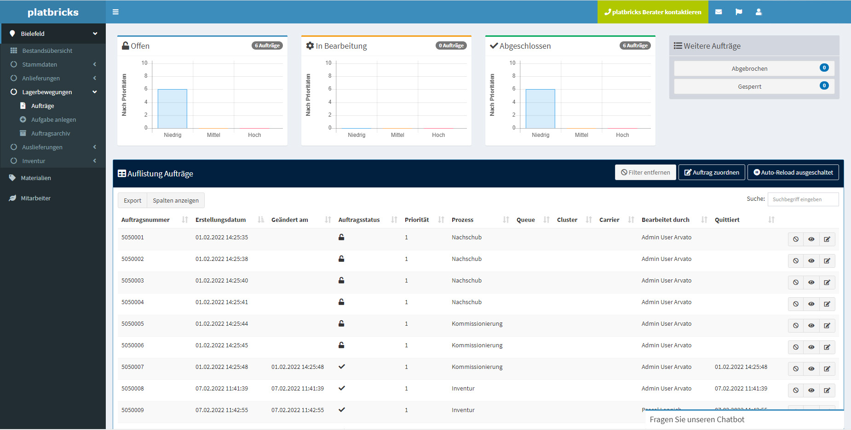Open the Materialien menu item
This screenshot has width=851, height=430.
click(x=36, y=178)
